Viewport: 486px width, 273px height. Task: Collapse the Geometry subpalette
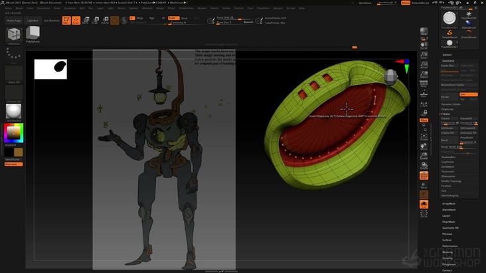coord(448,60)
